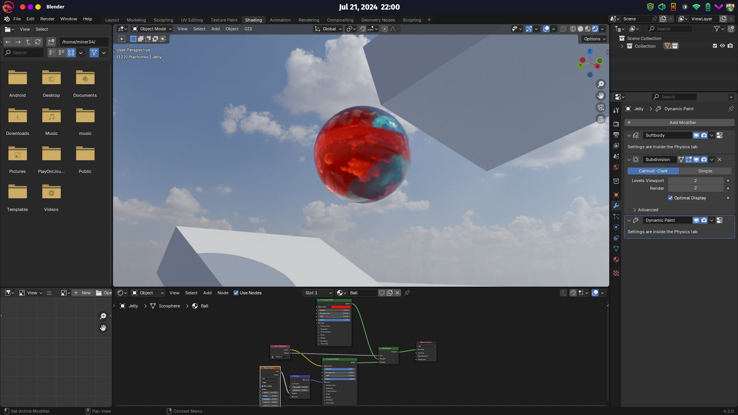Image resolution: width=738 pixels, height=415 pixels.
Task: Open the Physics properties tab icon
Action: [616, 227]
